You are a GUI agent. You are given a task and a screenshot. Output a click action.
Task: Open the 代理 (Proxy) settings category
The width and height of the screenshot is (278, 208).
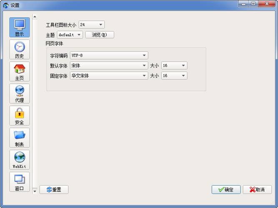[x=20, y=94]
